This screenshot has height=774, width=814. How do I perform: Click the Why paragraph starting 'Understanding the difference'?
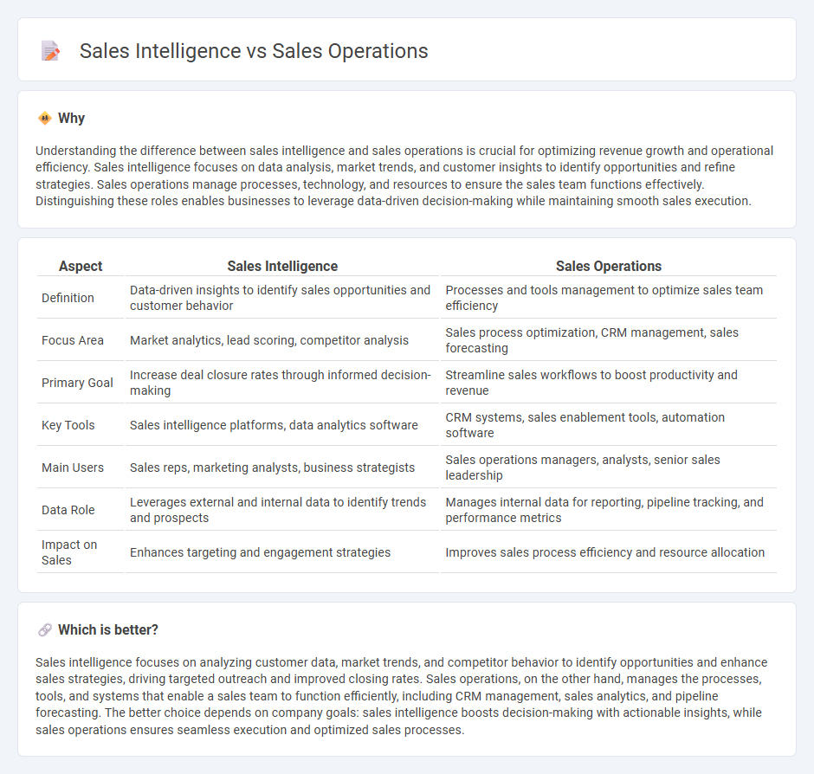click(x=404, y=176)
